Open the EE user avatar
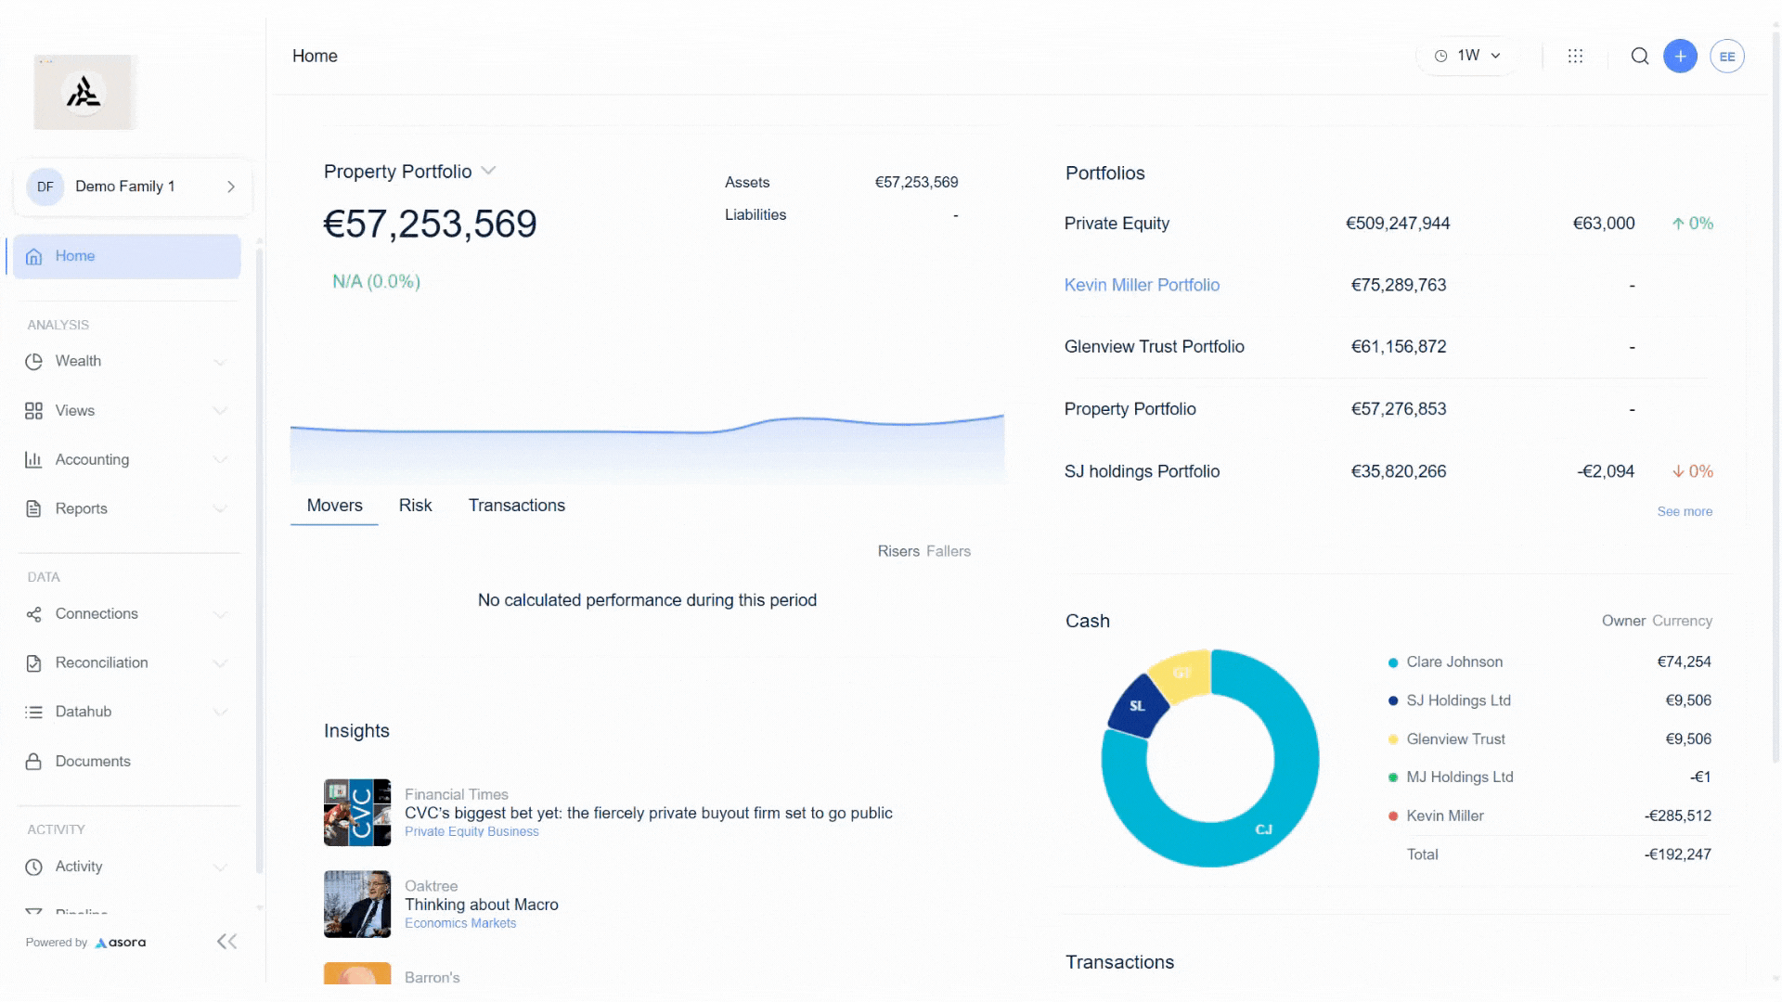 tap(1726, 57)
